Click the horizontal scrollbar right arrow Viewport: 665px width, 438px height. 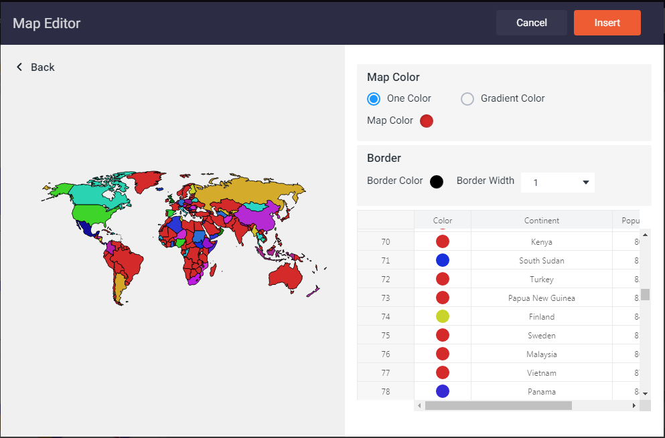coord(634,405)
